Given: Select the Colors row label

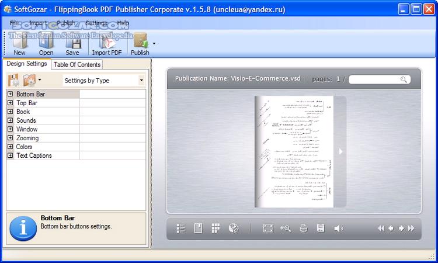Looking at the screenshot, I should point(24,147).
